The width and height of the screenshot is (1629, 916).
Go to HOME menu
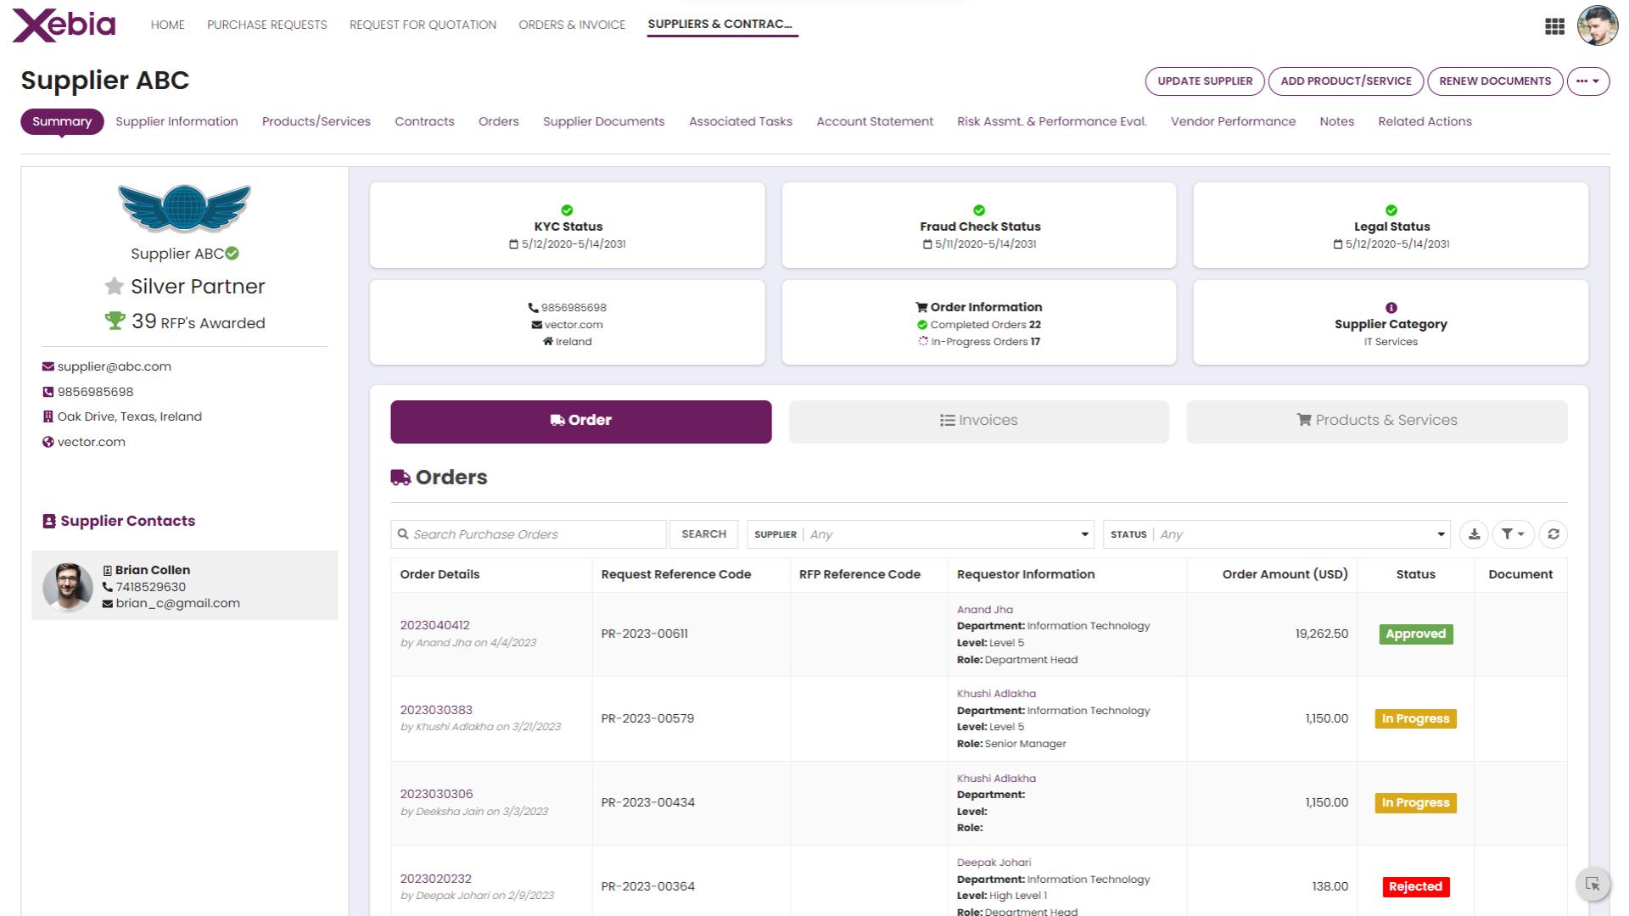coord(167,25)
